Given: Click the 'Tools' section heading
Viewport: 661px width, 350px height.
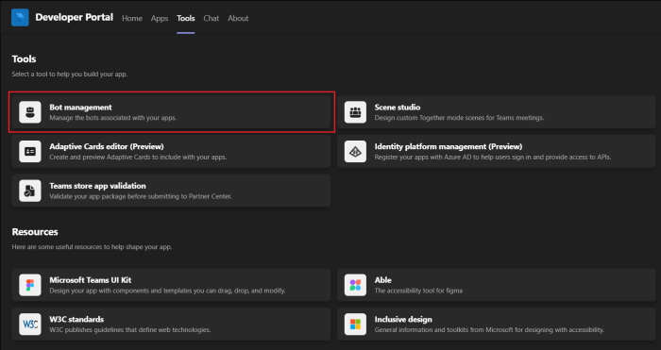Looking at the screenshot, I should pyautogui.click(x=24, y=59).
